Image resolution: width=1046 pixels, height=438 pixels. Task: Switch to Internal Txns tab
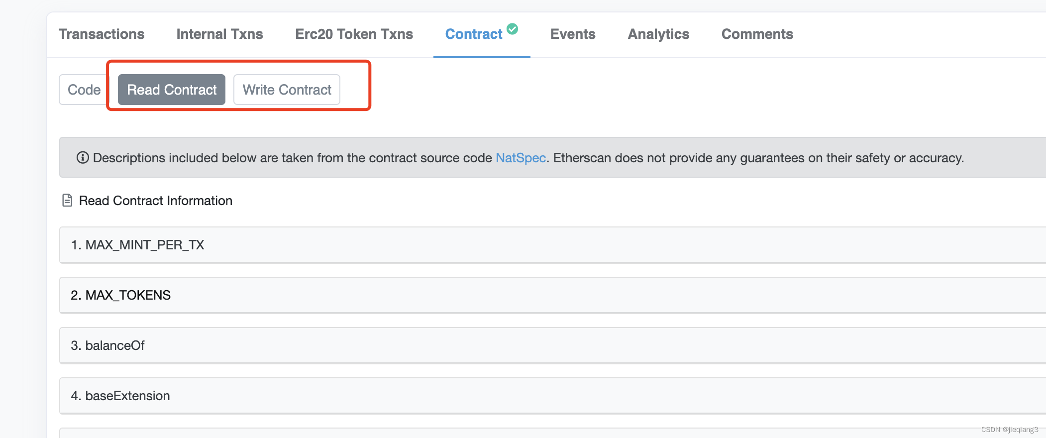[219, 34]
